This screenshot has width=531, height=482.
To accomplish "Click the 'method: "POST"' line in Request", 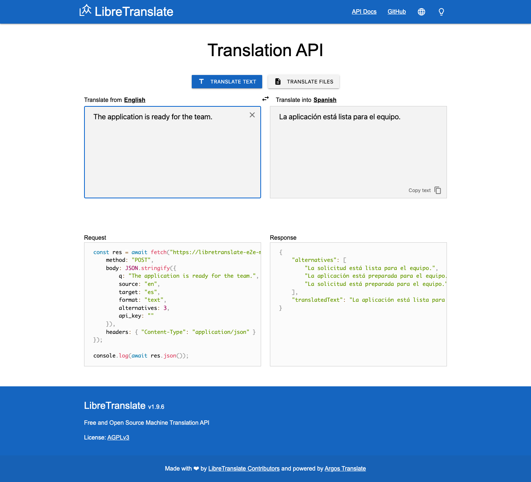I will tap(129, 260).
